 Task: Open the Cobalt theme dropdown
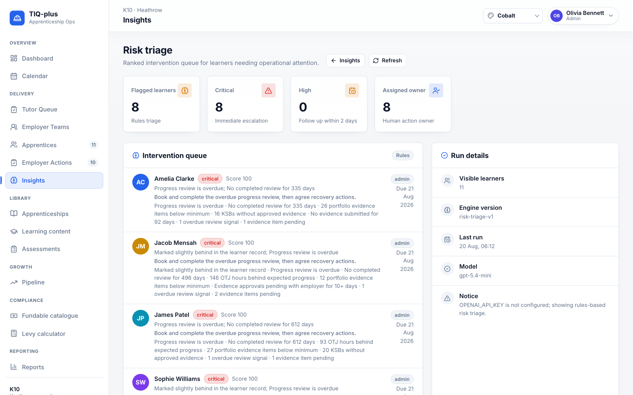tap(513, 16)
